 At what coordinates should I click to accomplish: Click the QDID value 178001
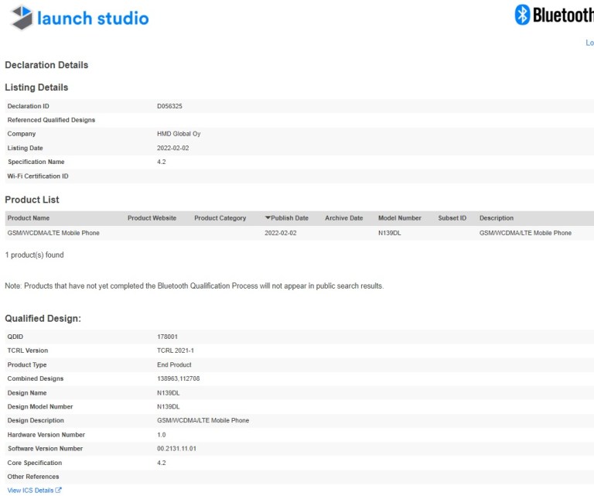(167, 337)
